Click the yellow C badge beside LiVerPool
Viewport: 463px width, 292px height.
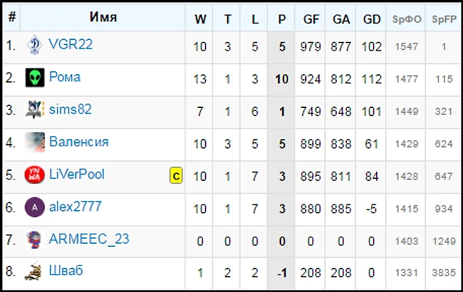pyautogui.click(x=176, y=176)
